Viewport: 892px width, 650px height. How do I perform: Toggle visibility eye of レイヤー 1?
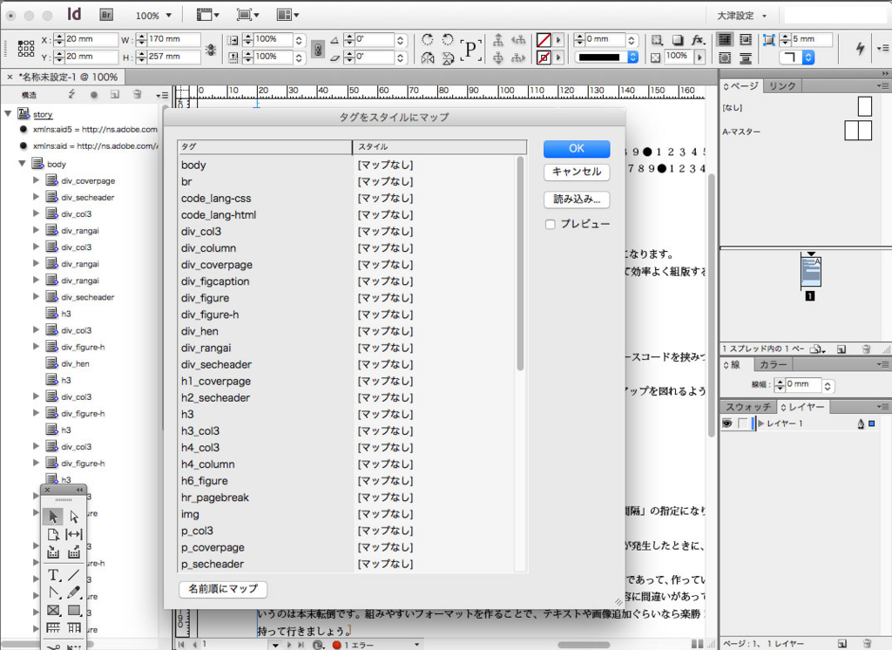(727, 423)
